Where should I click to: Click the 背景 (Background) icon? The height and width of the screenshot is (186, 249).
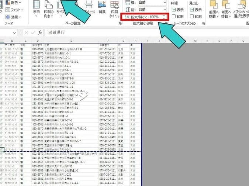tap(103, 7)
